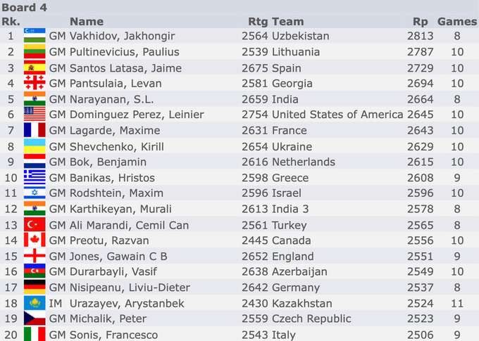Click the Azerbaijan flag icon
The image size is (479, 341).
click(x=35, y=271)
